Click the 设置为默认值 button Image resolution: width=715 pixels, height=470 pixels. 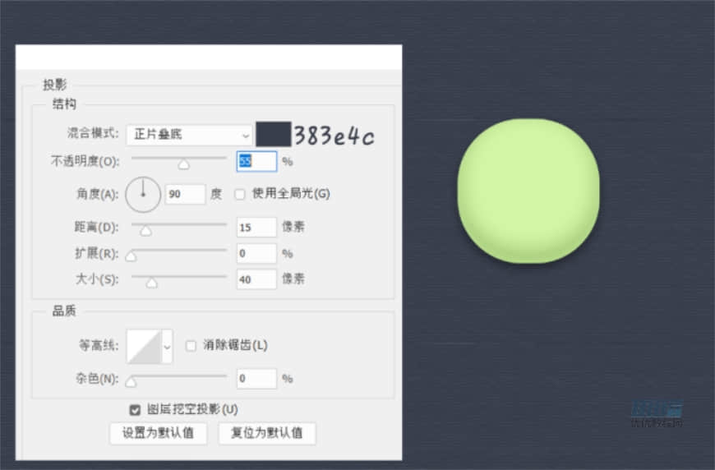[159, 433]
